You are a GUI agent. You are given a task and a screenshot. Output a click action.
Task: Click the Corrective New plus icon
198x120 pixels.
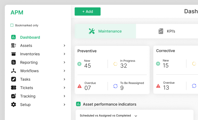tap(158, 64)
